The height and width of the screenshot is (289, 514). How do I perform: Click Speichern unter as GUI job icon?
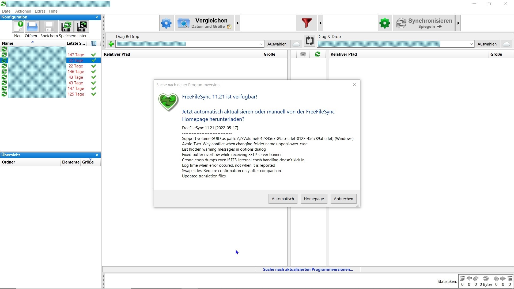[x=66, y=27]
